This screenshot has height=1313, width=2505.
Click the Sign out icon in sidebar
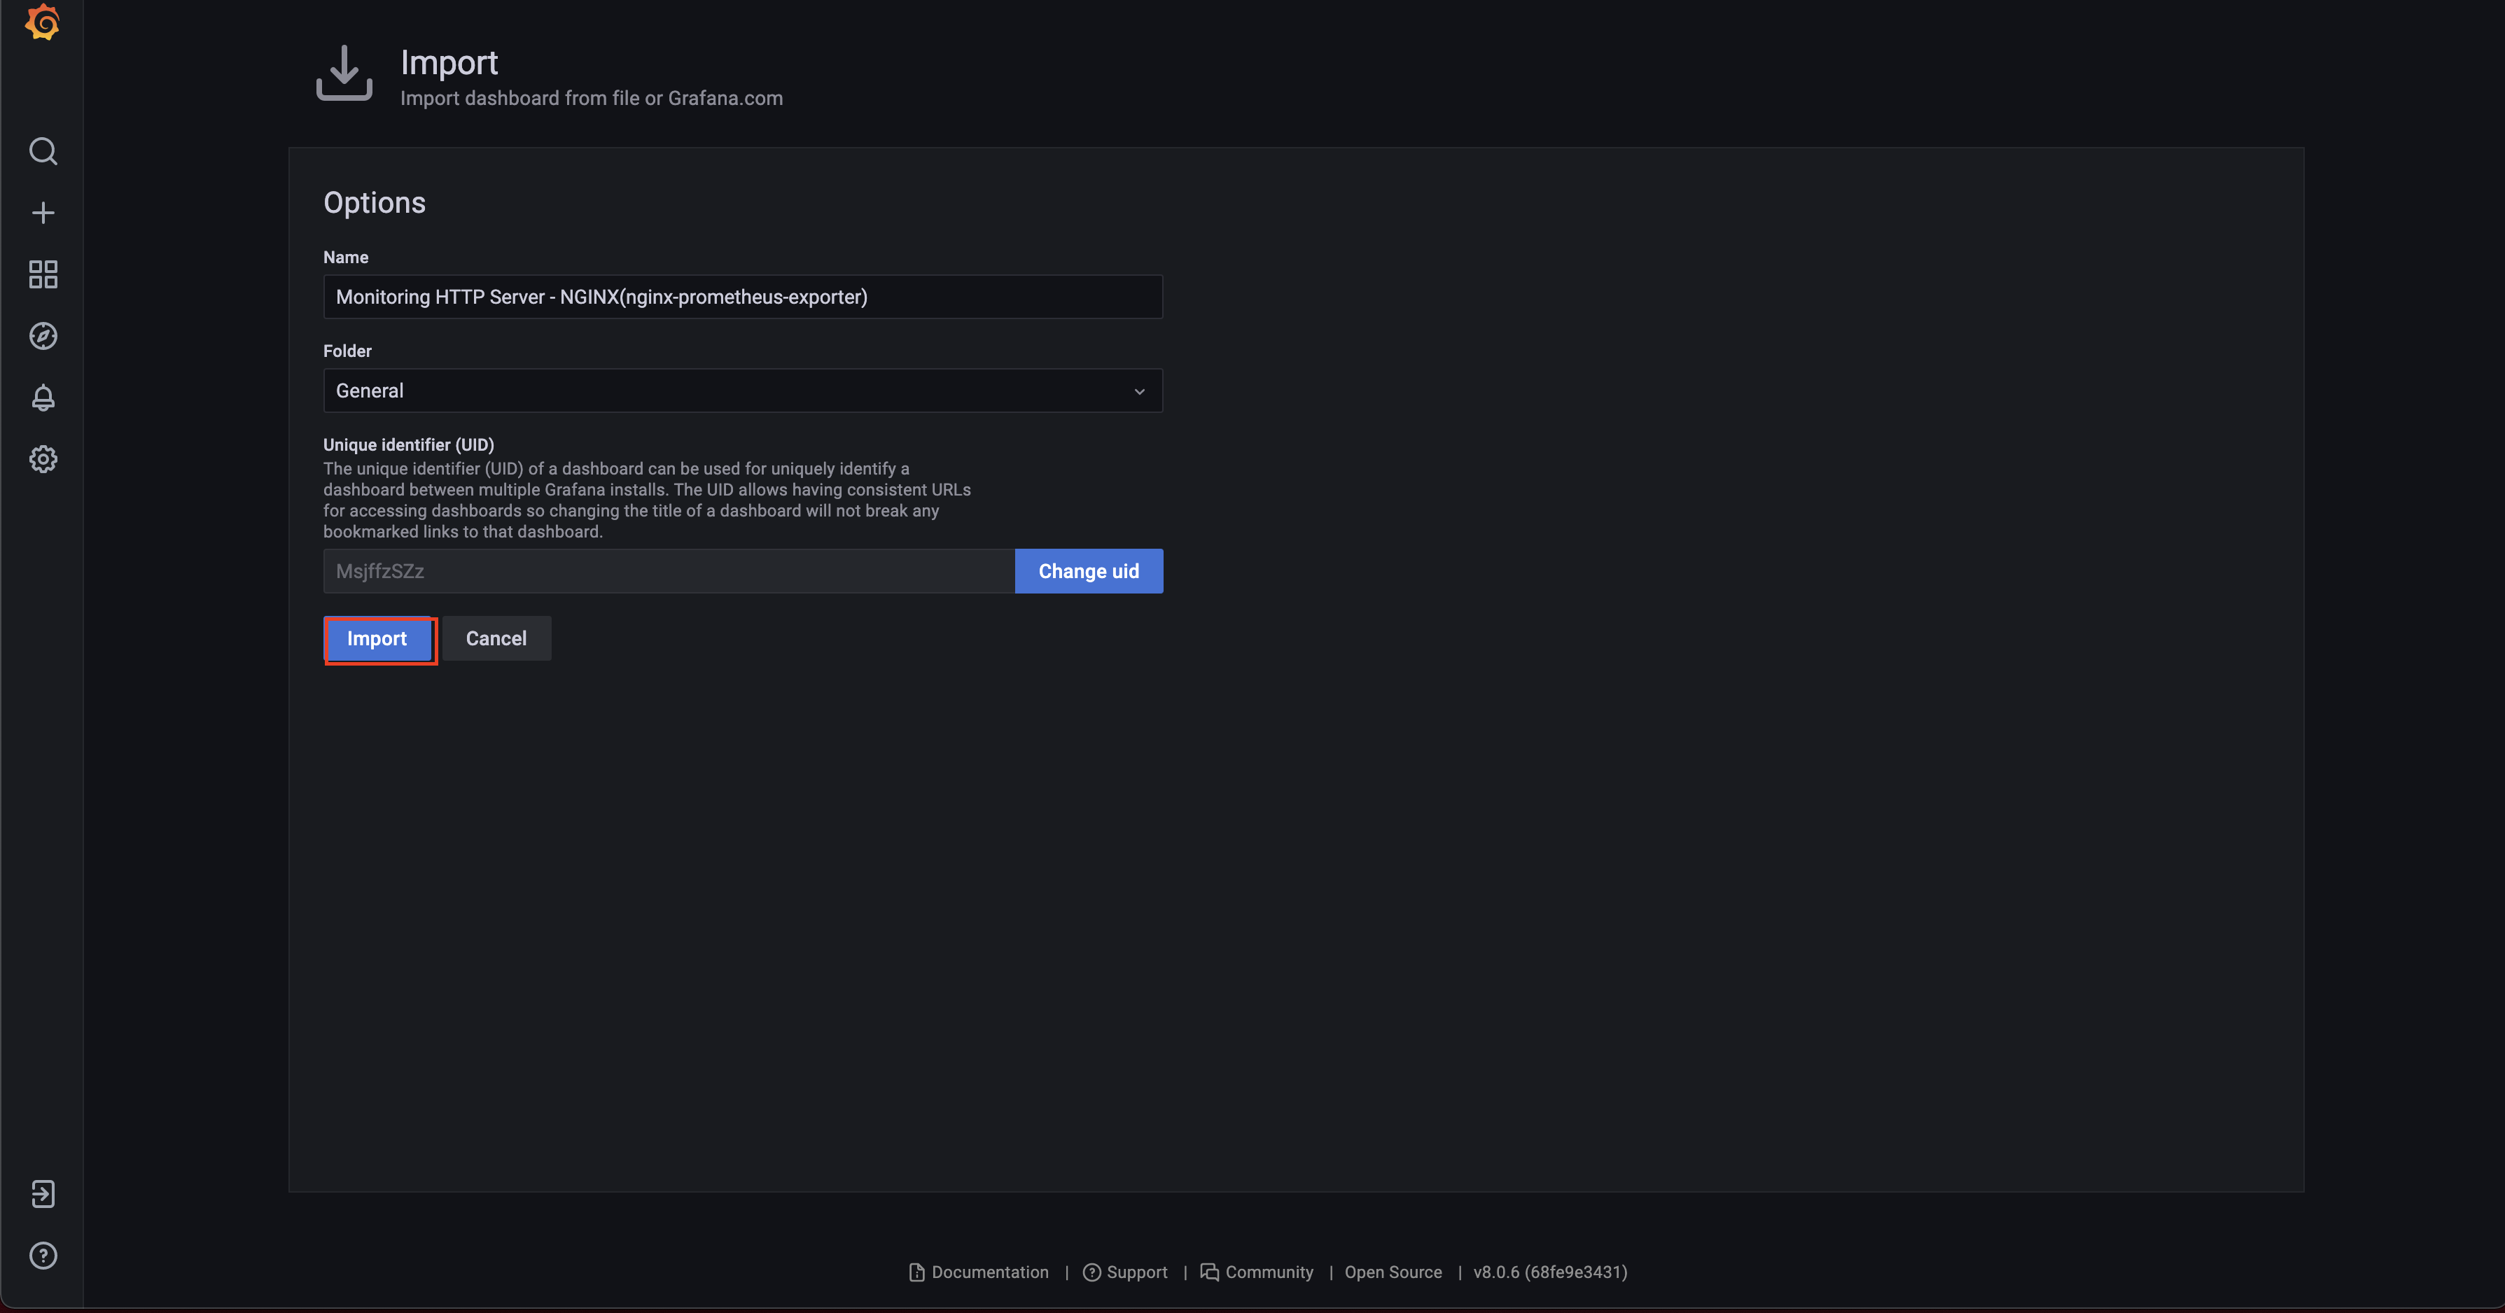(43, 1193)
